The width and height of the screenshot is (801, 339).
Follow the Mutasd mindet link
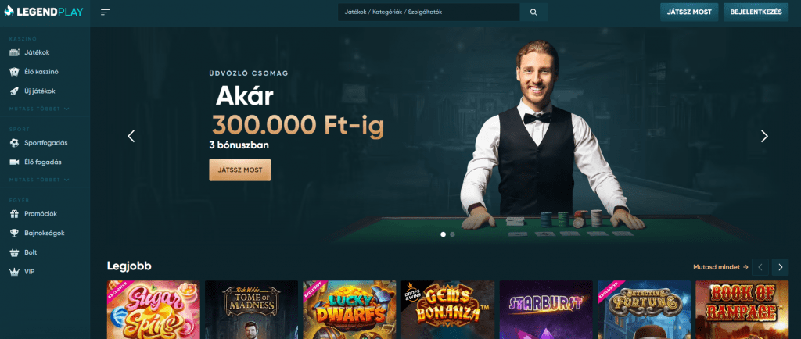(720, 266)
